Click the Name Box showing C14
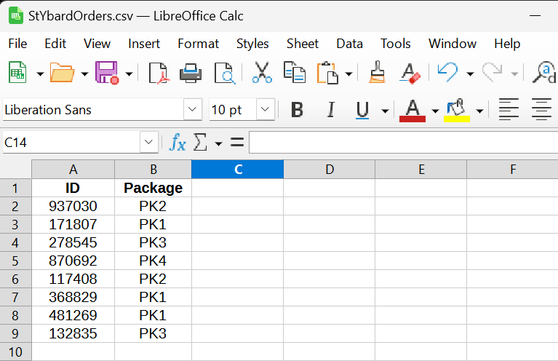558x361 pixels. [x=71, y=143]
